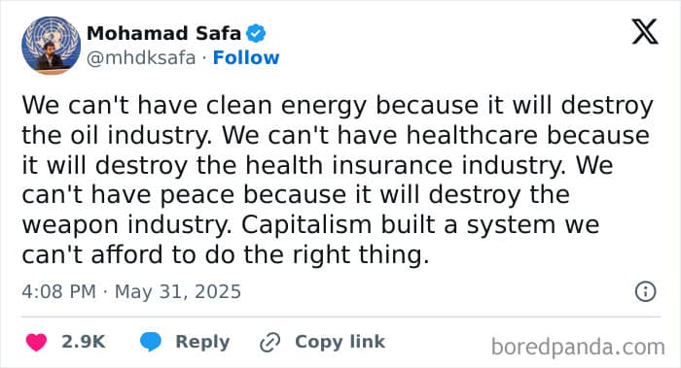Viewport: 681px width, 368px height.
Task: Open the circled info icon
Action: (645, 291)
